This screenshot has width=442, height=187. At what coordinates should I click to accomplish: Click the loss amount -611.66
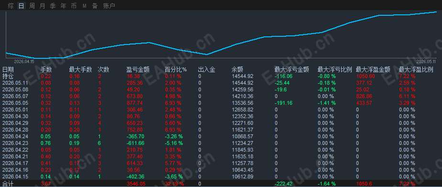pyautogui.click(x=135, y=143)
